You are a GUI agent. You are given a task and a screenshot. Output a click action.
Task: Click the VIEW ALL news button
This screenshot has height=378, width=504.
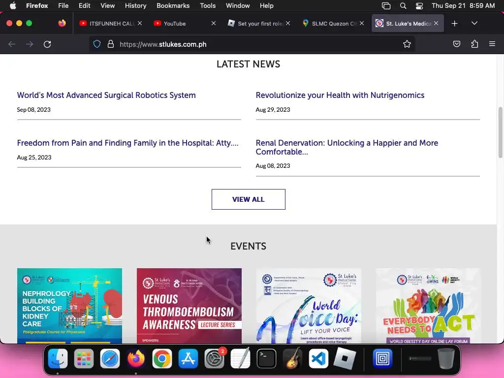(x=249, y=199)
